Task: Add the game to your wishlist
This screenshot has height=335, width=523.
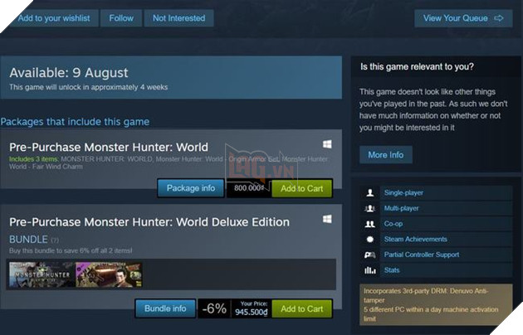Action: click(x=54, y=18)
